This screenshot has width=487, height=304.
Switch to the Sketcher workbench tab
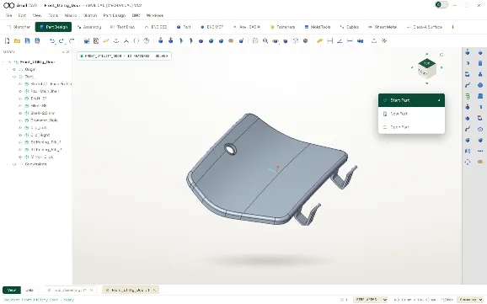pyautogui.click(x=19, y=27)
